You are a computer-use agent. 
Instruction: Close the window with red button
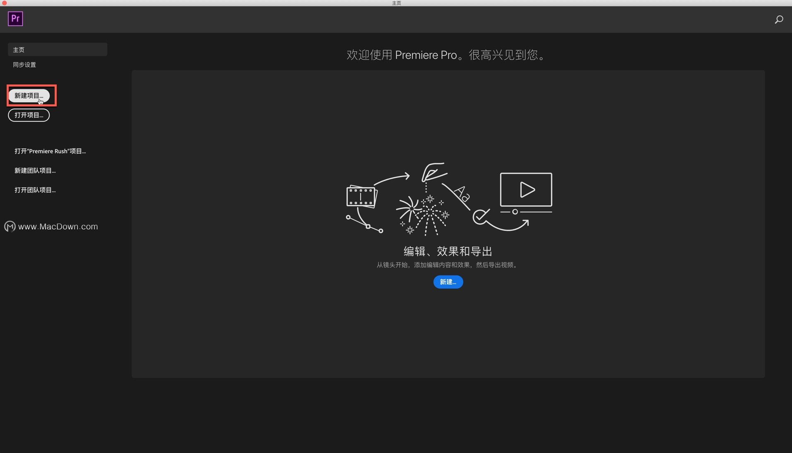4,3
